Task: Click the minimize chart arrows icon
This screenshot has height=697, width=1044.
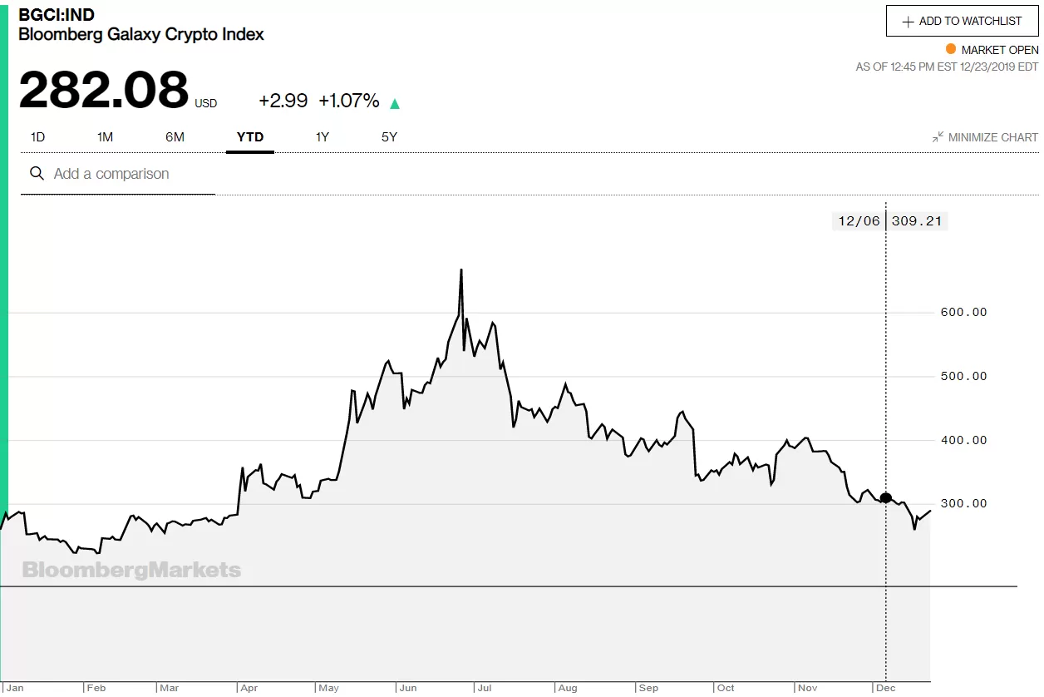Action: point(938,136)
